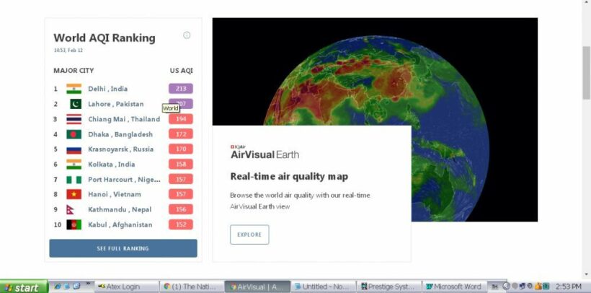Click the India flag next to Delhi

point(74,89)
